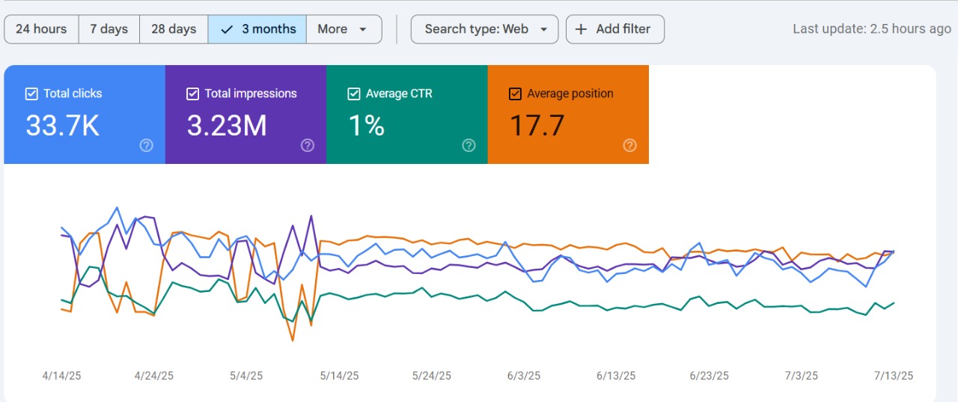Viewport: 958px width, 402px height.
Task: Select the 28 days range
Action: click(174, 29)
